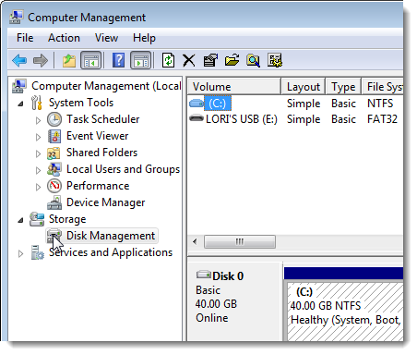Click the Up one level folder icon
The width and height of the screenshot is (417, 355).
coord(69,60)
